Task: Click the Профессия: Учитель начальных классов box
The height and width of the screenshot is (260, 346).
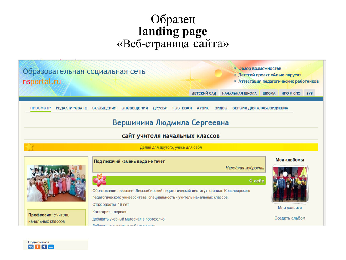Action: pyautogui.click(x=56, y=217)
